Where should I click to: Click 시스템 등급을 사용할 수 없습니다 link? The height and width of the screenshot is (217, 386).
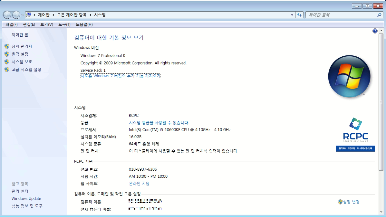159,123
